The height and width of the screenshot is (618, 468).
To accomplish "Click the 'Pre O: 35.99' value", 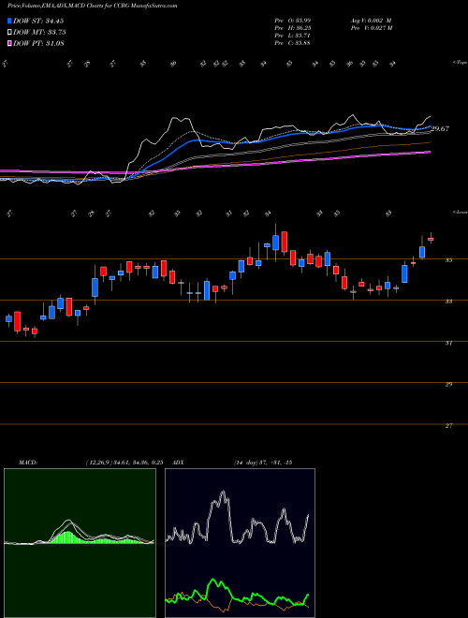I will [293, 21].
